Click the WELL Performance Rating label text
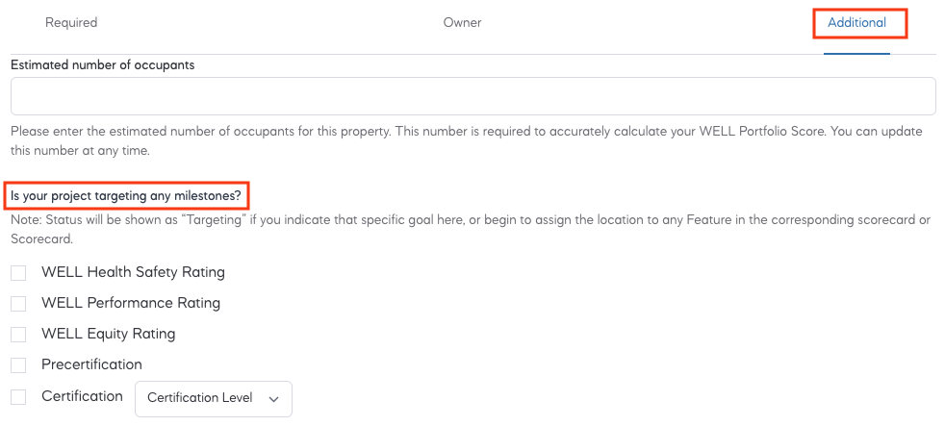The width and height of the screenshot is (945, 426). tap(131, 303)
